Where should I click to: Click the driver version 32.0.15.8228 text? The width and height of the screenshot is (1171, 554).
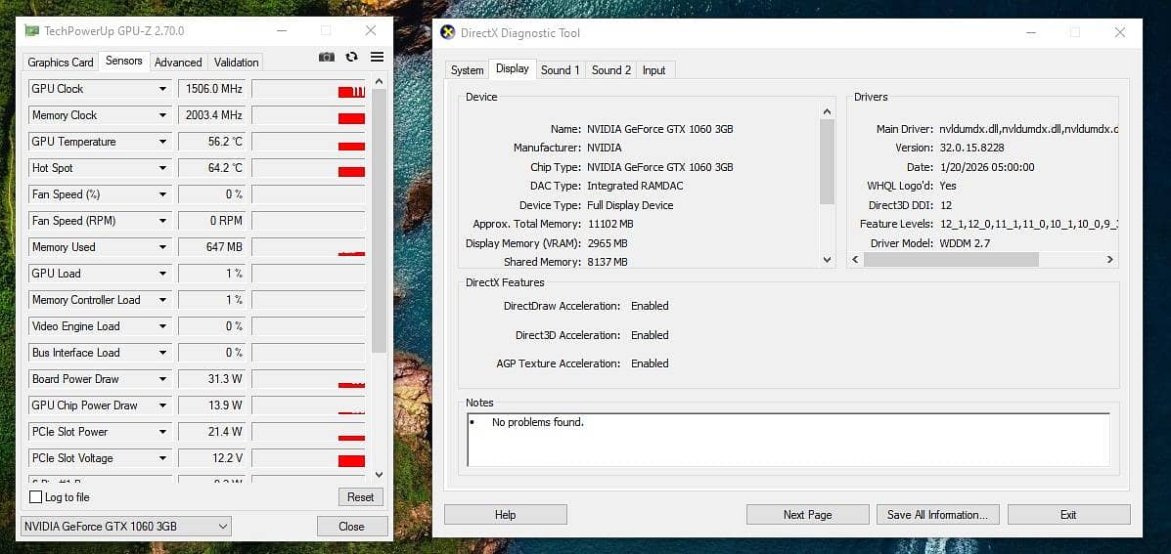coord(971,148)
